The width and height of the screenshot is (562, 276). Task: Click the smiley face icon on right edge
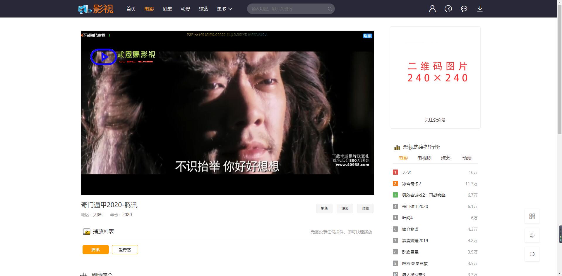(532, 235)
